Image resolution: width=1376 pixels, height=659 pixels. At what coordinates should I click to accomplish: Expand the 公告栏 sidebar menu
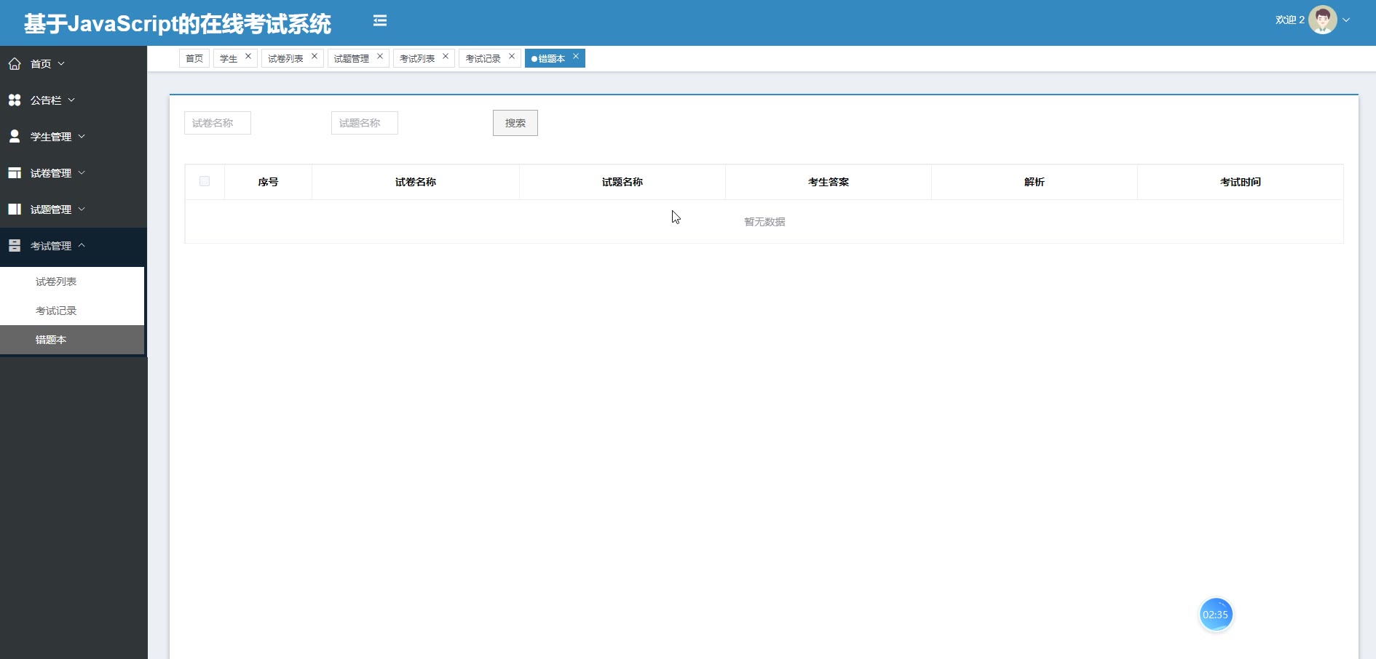click(x=73, y=100)
